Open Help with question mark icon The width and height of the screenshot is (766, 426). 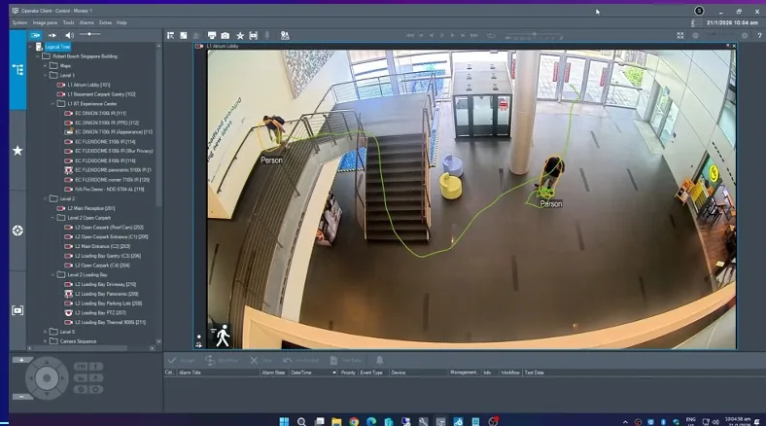(759, 36)
